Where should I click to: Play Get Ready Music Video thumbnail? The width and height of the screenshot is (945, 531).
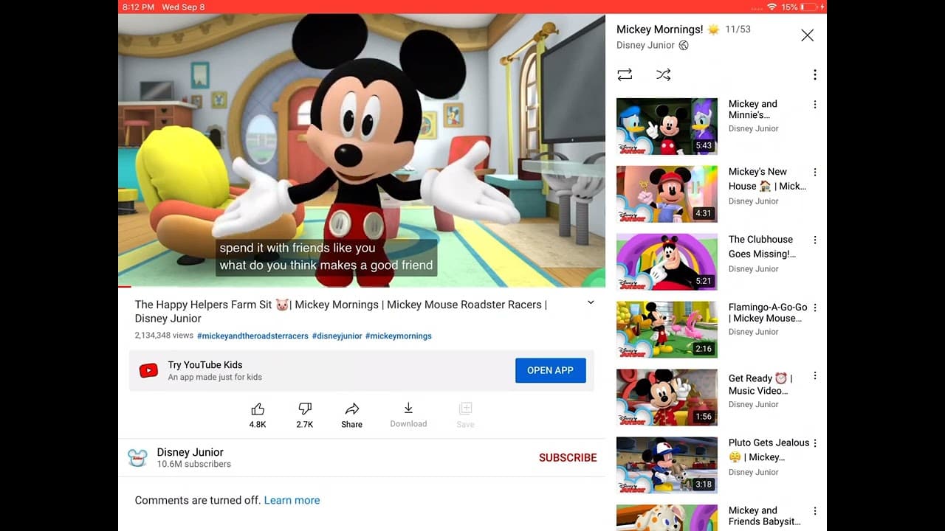click(x=667, y=398)
